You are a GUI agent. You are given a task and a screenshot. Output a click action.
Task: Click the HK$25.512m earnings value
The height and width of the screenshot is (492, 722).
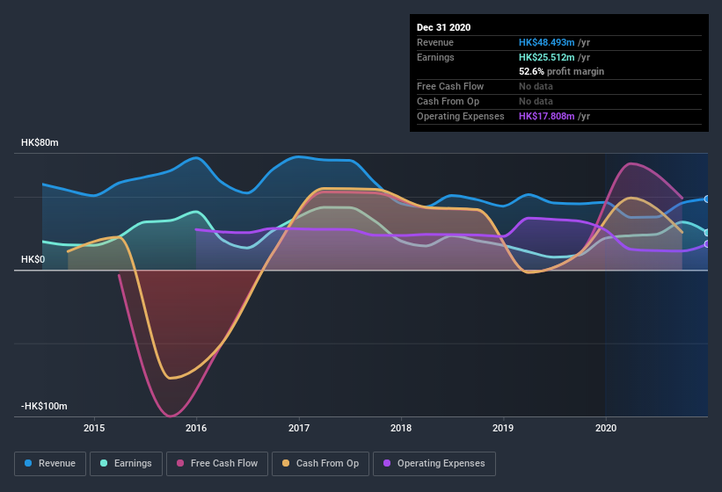click(x=547, y=57)
